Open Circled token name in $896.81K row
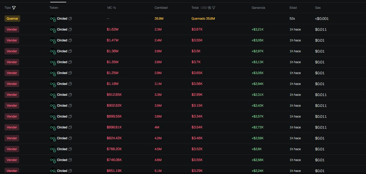366x174 pixels. pos(62,127)
